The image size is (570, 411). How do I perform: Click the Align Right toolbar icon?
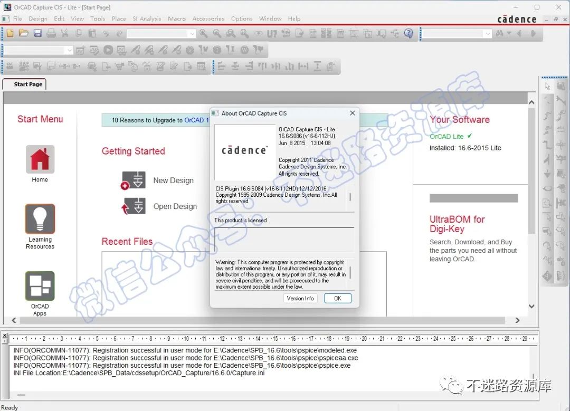(249, 66)
